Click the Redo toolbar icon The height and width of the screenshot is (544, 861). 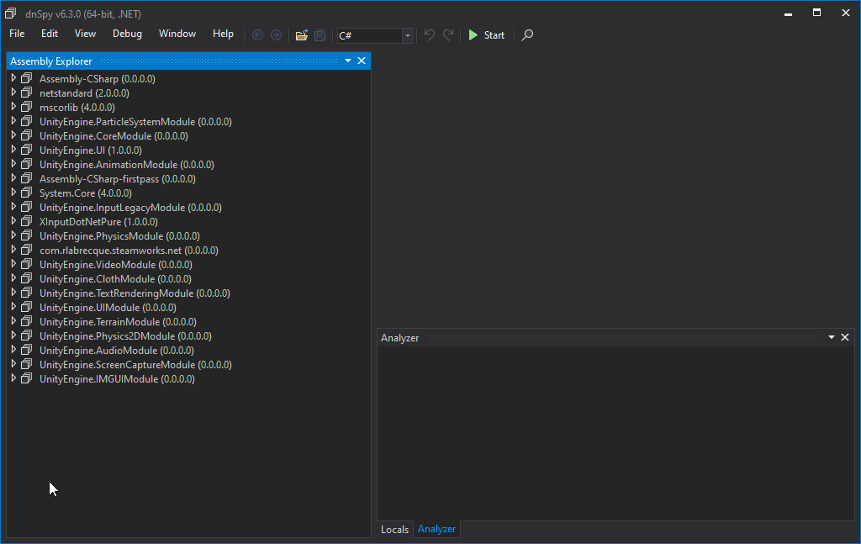(448, 35)
